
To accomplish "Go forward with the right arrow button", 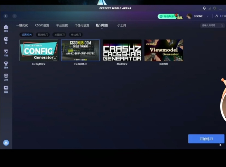I will point(14,16).
